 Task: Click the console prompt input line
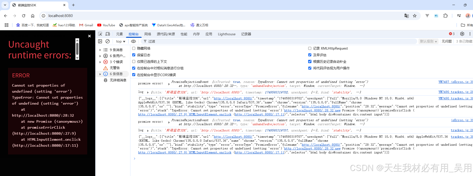(x=302, y=158)
